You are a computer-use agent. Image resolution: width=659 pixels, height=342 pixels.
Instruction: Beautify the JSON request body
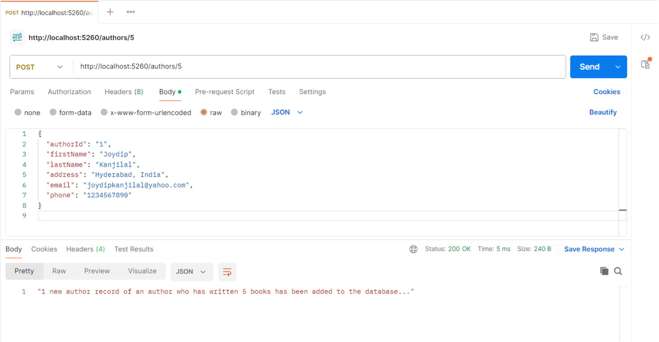point(603,112)
